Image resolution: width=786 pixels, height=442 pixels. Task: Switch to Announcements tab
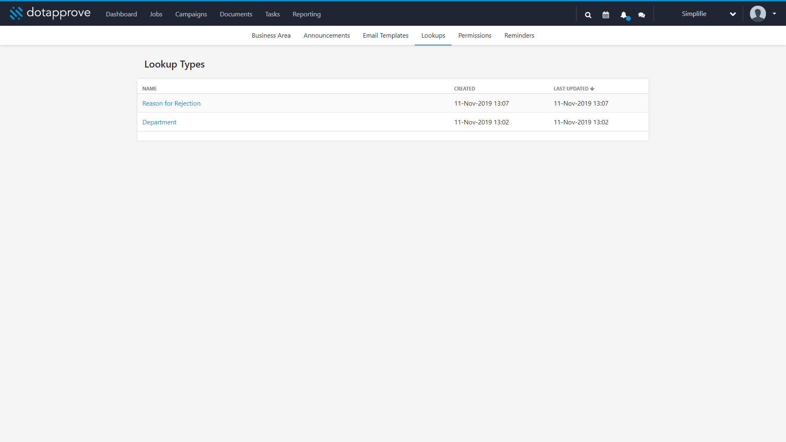click(326, 35)
